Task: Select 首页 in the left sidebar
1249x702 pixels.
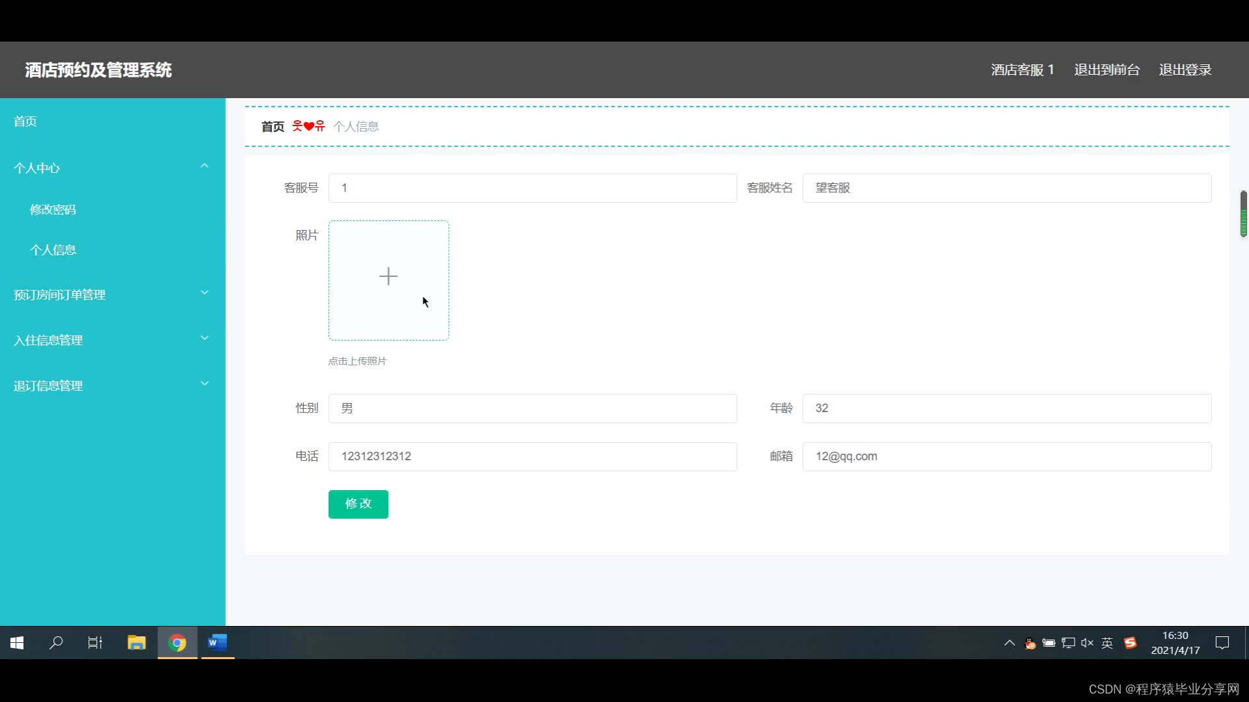Action: point(25,122)
